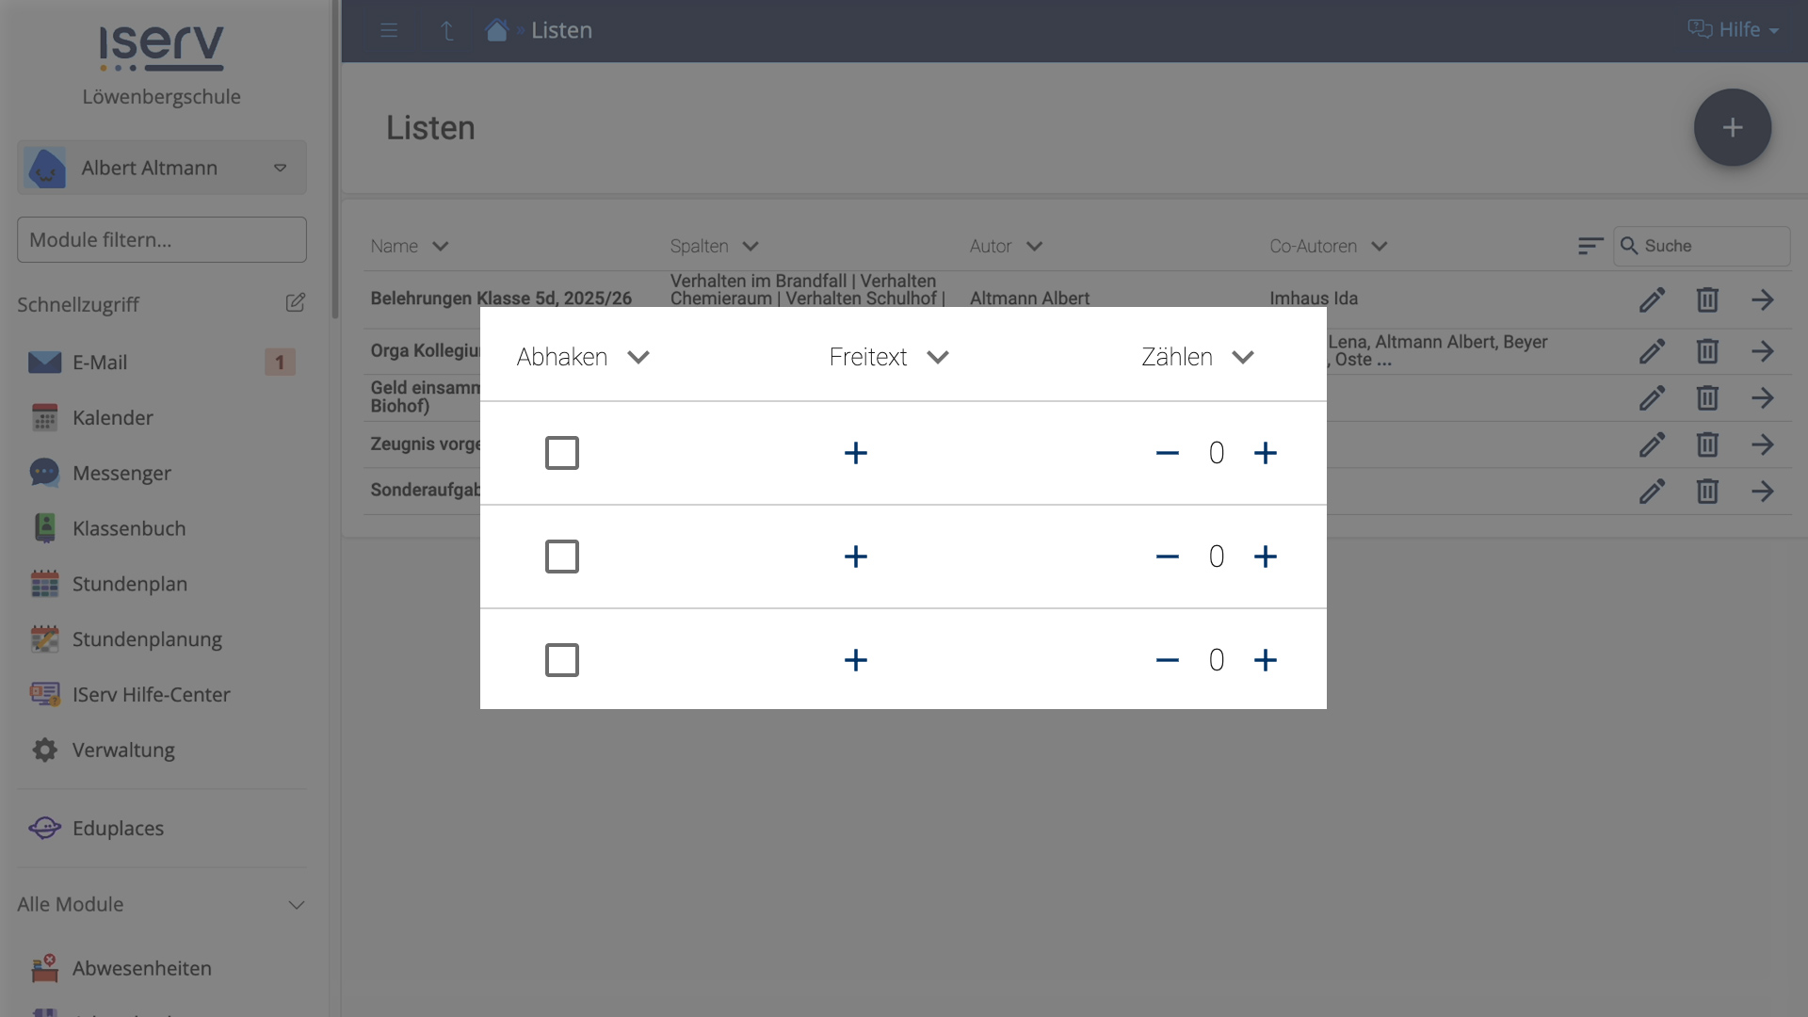Image resolution: width=1808 pixels, height=1017 pixels.
Task: Click the home icon in the breadcrumb
Action: pos(496,30)
